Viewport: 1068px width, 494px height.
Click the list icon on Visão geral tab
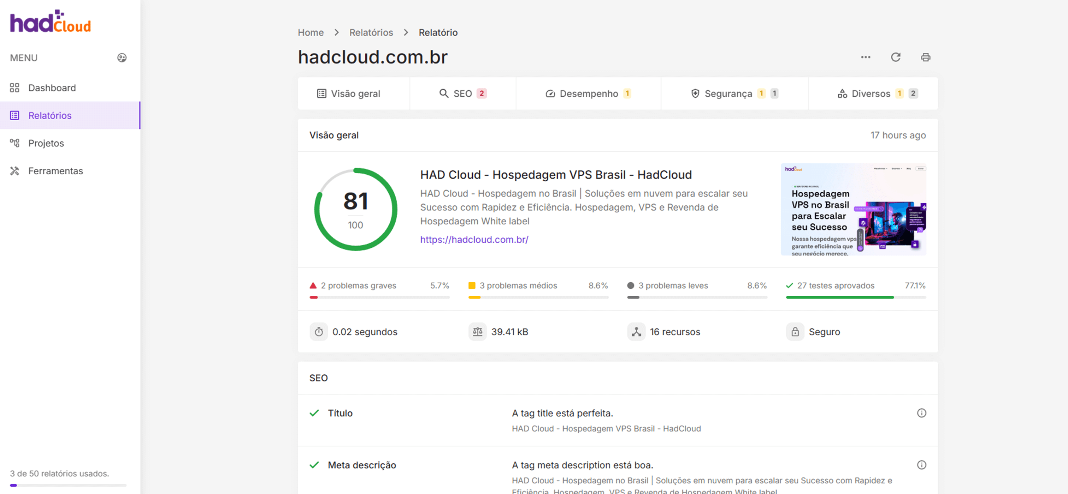click(321, 94)
